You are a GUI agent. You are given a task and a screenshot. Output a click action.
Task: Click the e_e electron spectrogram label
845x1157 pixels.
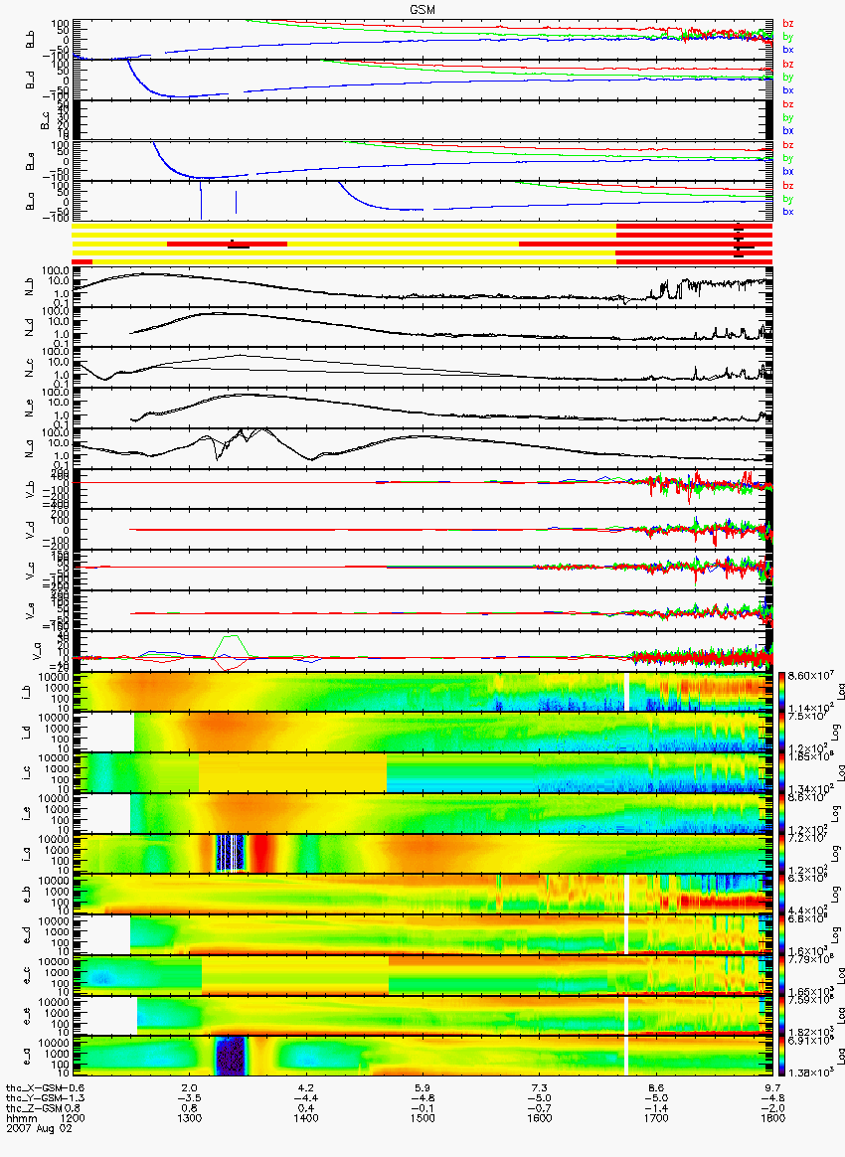[x=27, y=1016]
